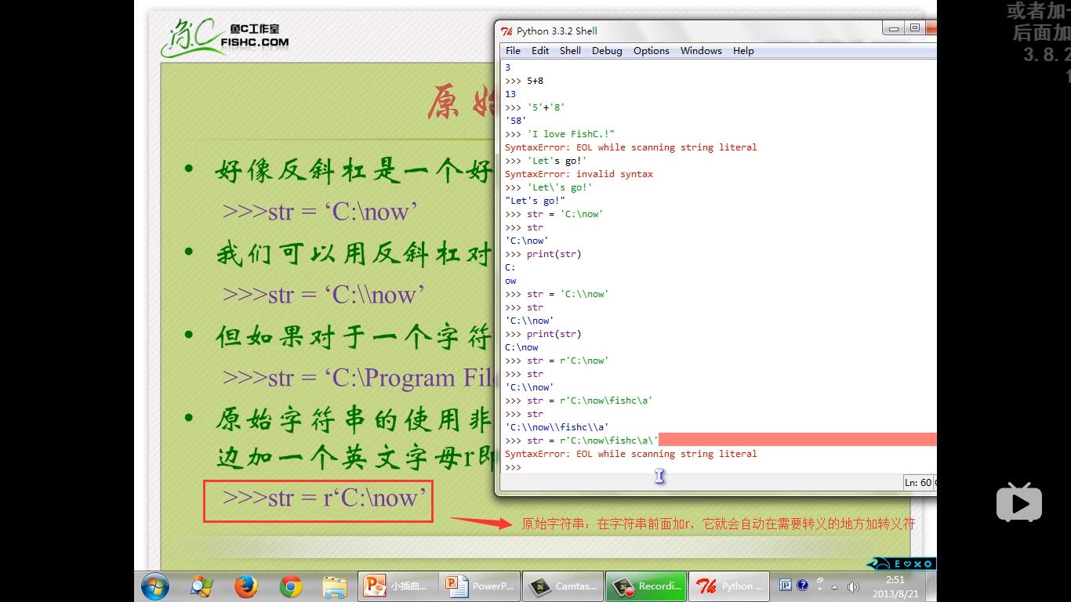Image resolution: width=1071 pixels, height=602 pixels.
Task: Switch to the PowerPoint taskbar window
Action: click(478, 586)
